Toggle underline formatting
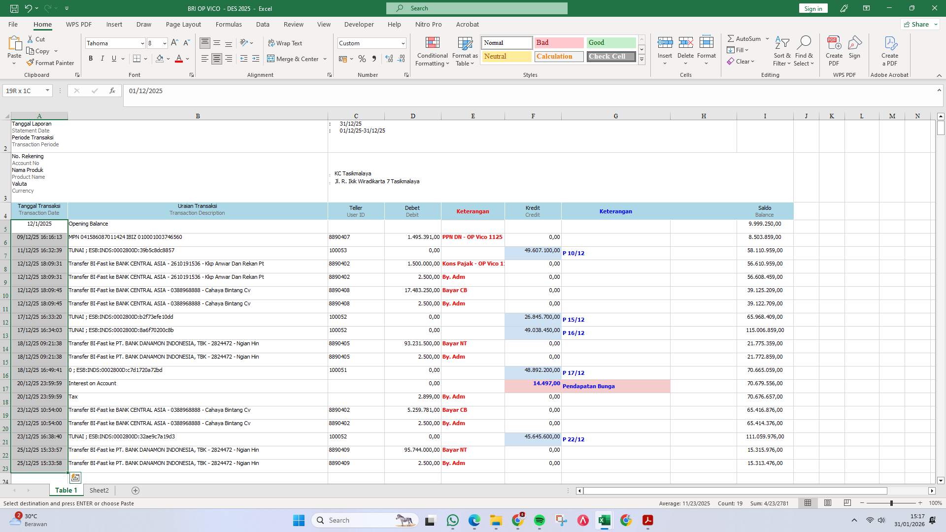946x532 pixels. tap(113, 58)
